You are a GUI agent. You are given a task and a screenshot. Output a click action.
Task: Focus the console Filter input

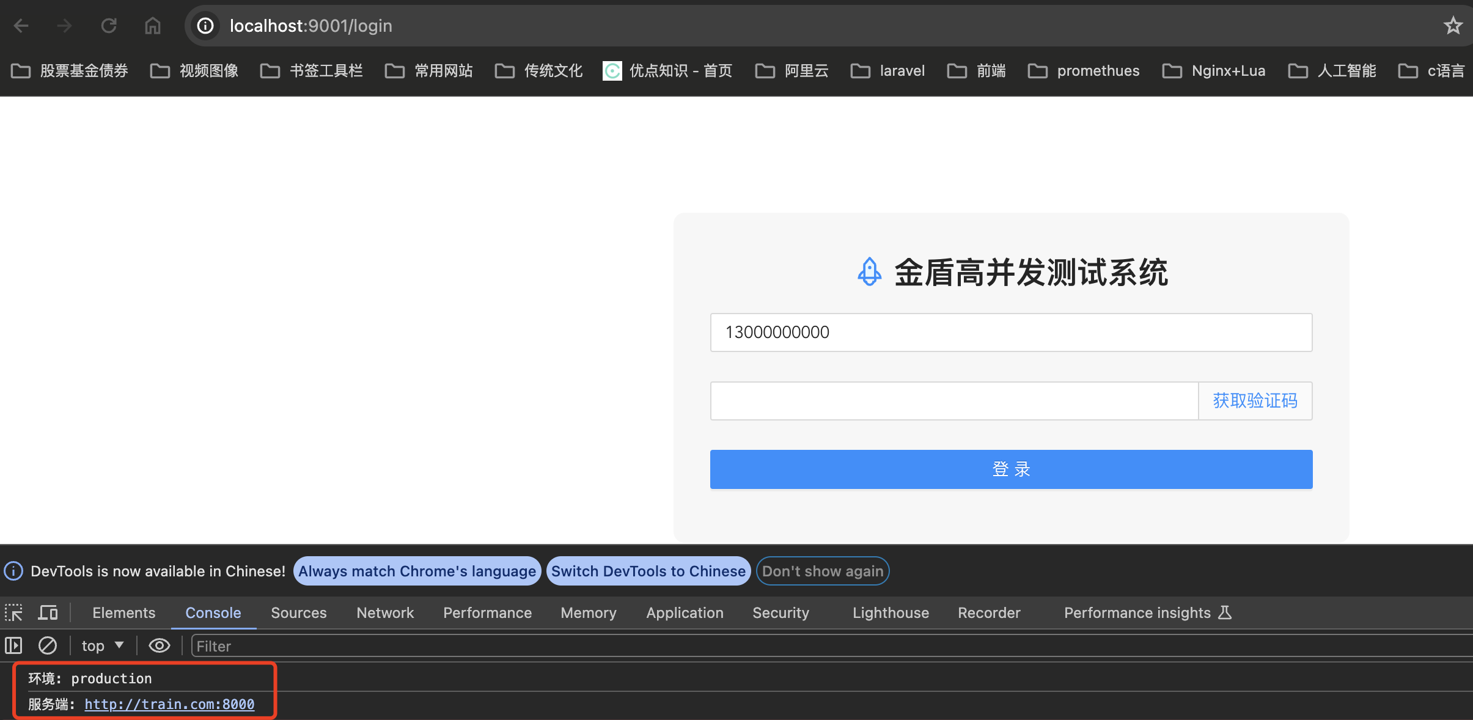[x=831, y=646]
